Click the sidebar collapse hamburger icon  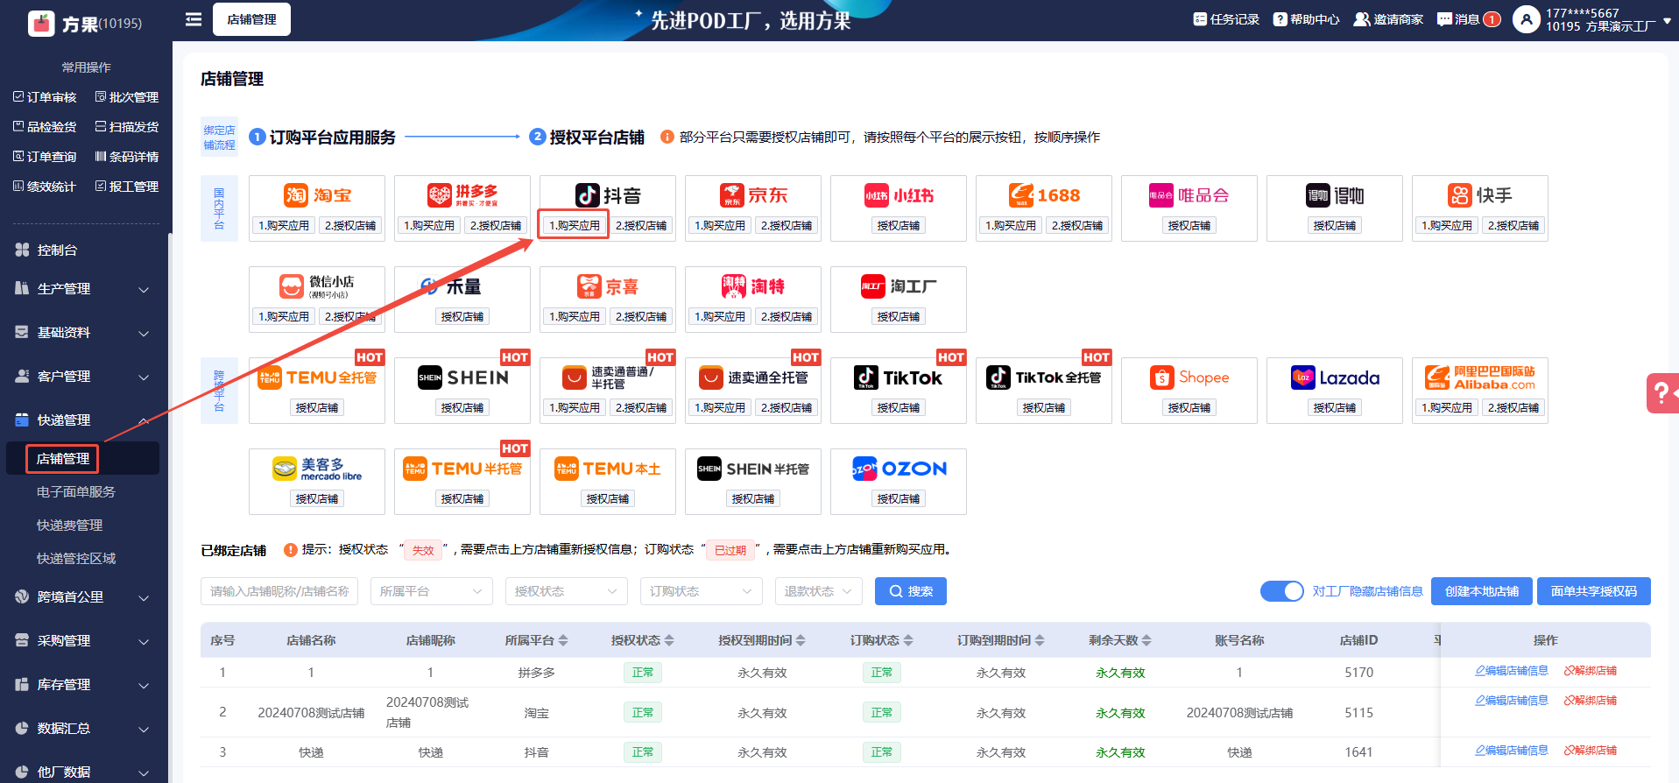coord(194,19)
